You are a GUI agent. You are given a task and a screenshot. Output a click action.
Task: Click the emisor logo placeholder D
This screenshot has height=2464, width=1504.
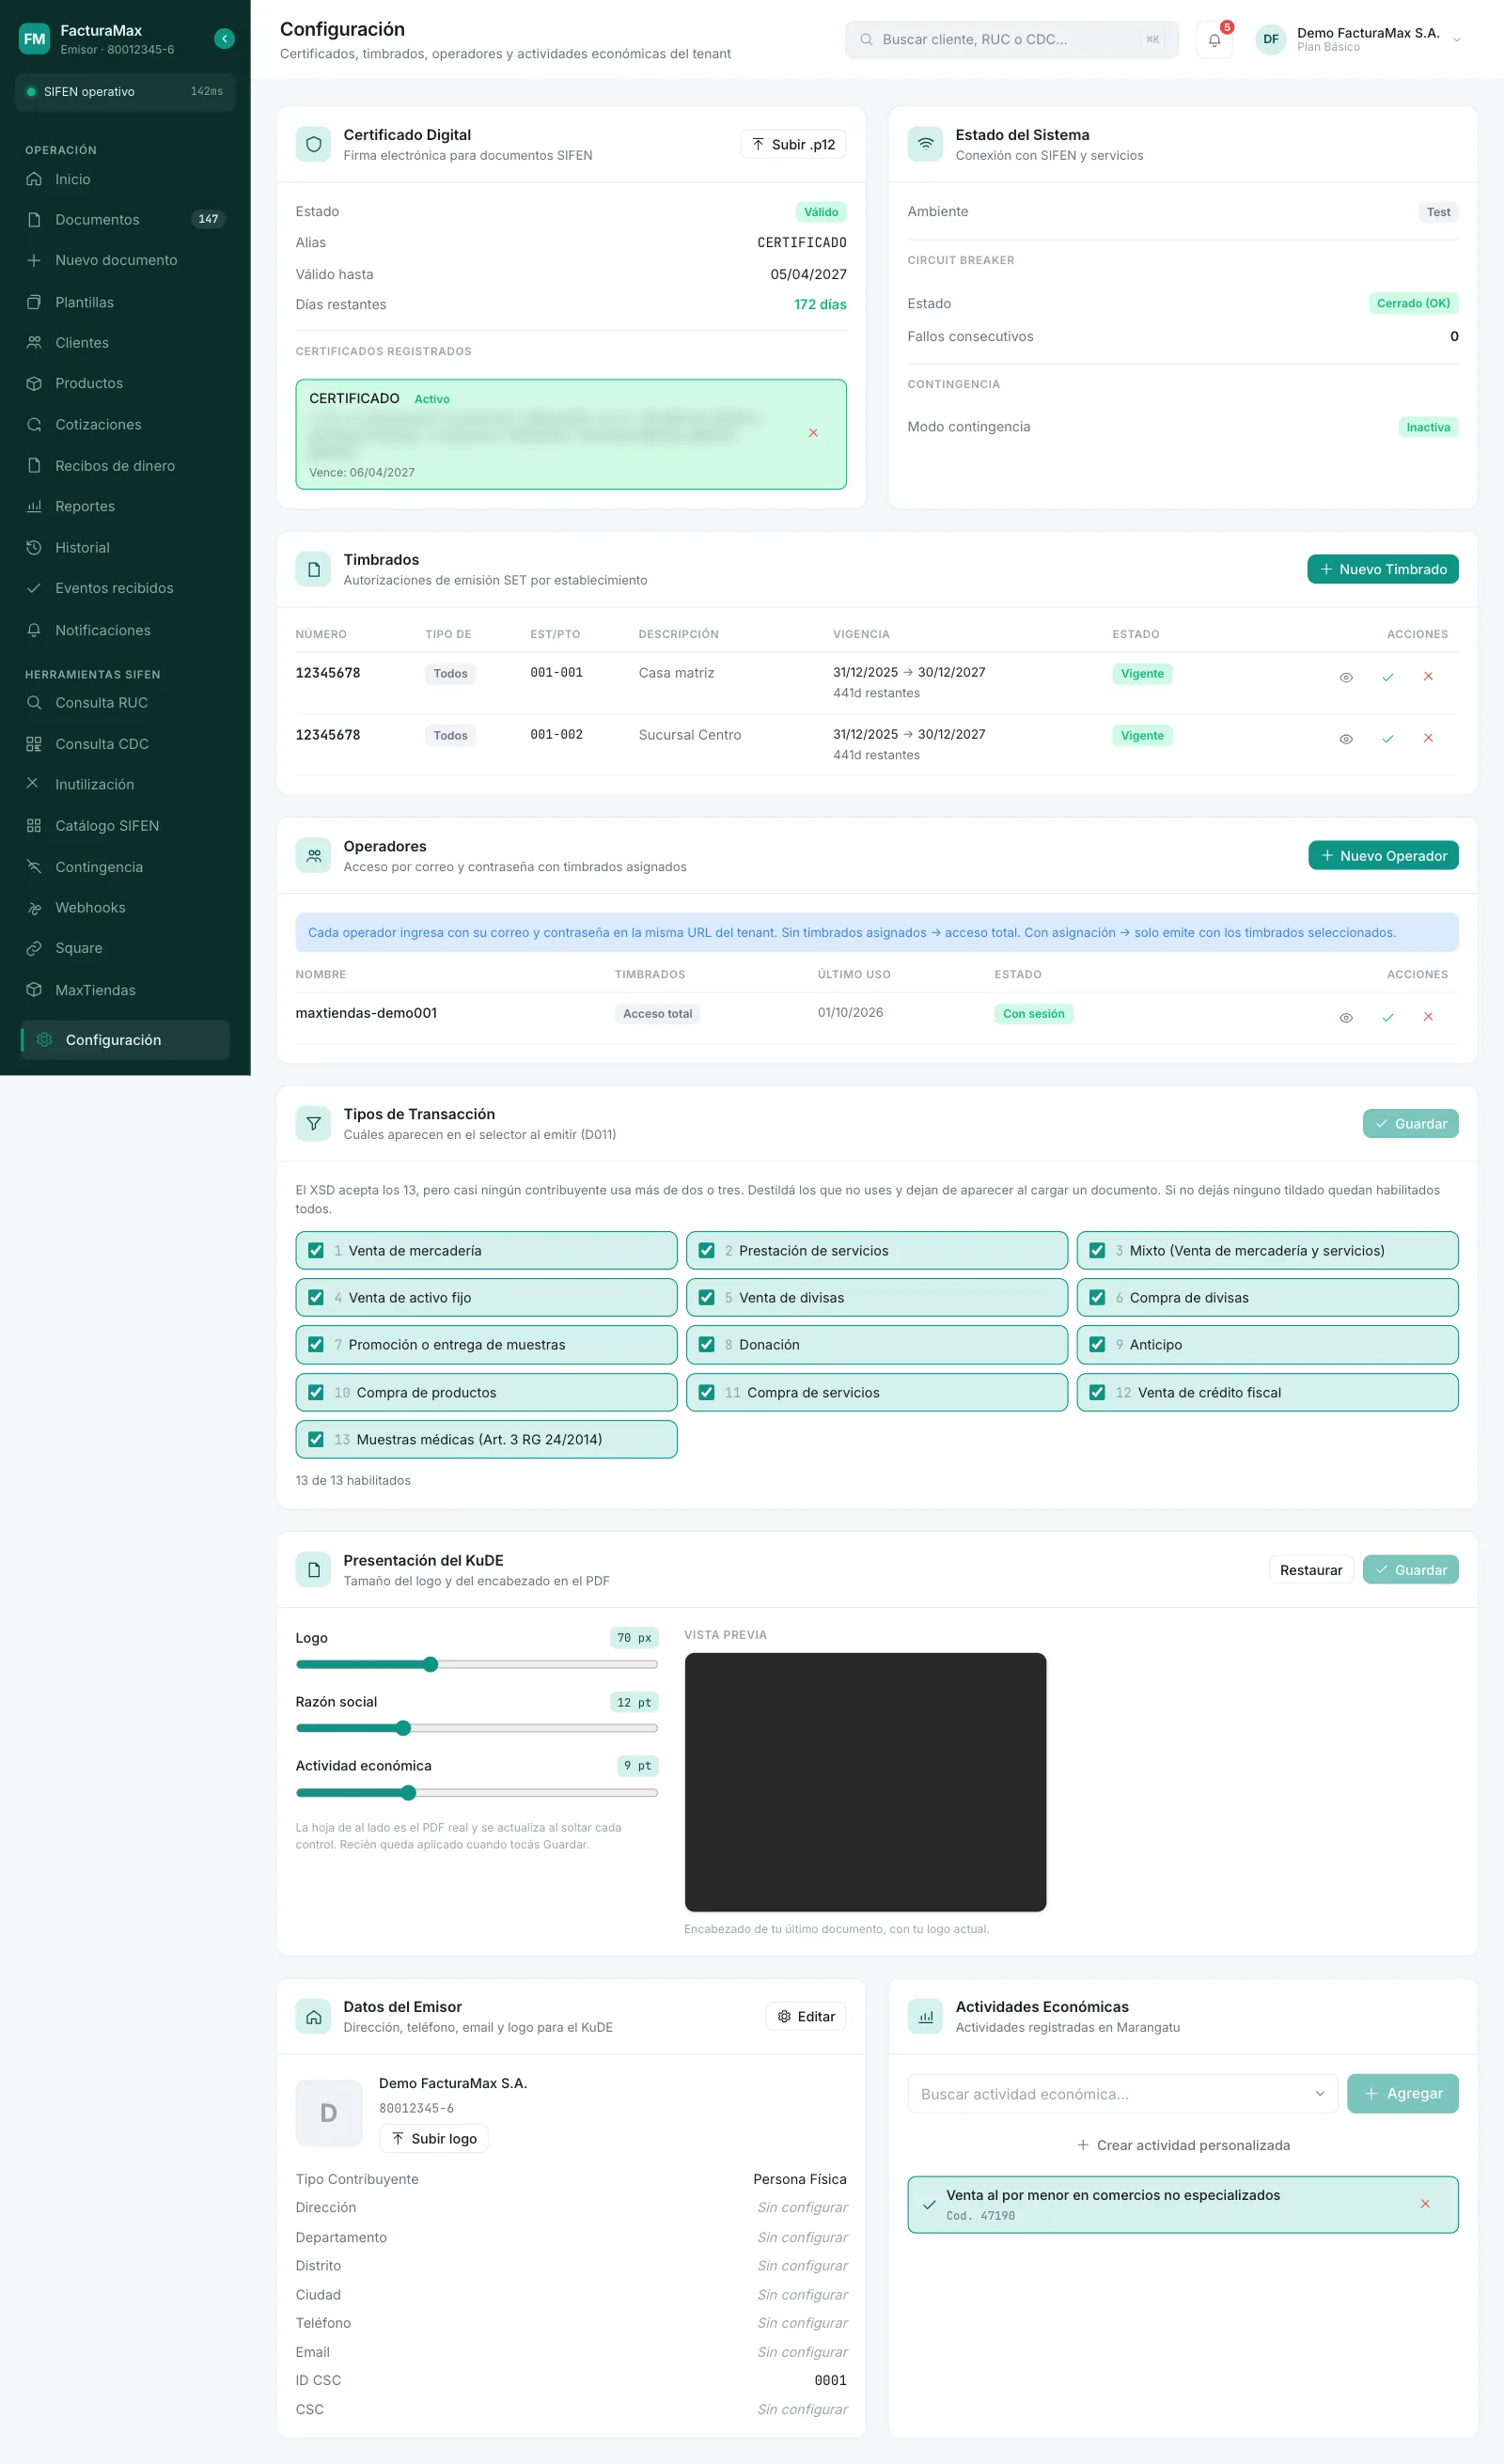pyautogui.click(x=329, y=2113)
